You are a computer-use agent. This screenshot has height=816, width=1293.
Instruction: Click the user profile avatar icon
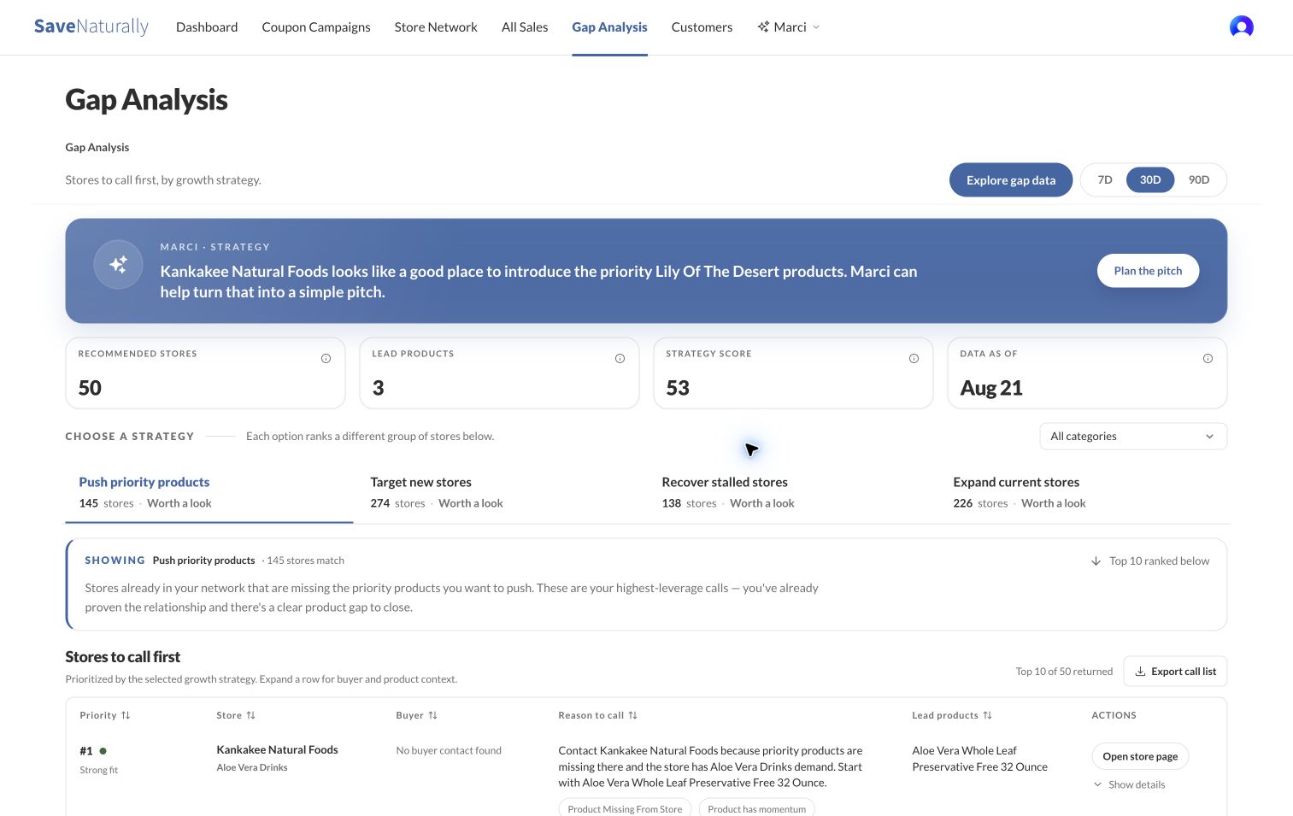pos(1241,27)
